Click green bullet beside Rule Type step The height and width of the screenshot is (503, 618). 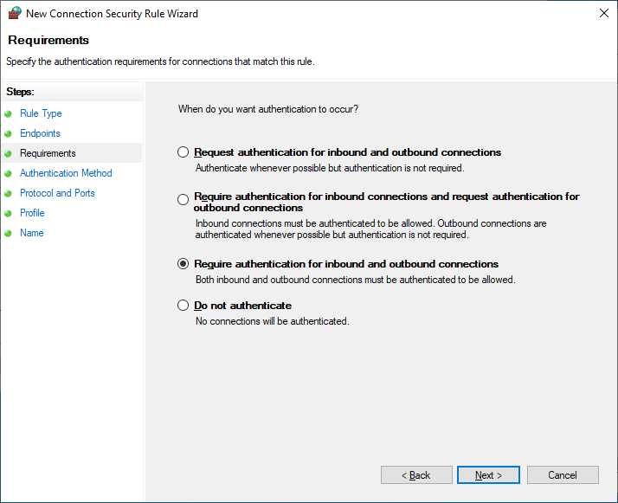pos(8,114)
